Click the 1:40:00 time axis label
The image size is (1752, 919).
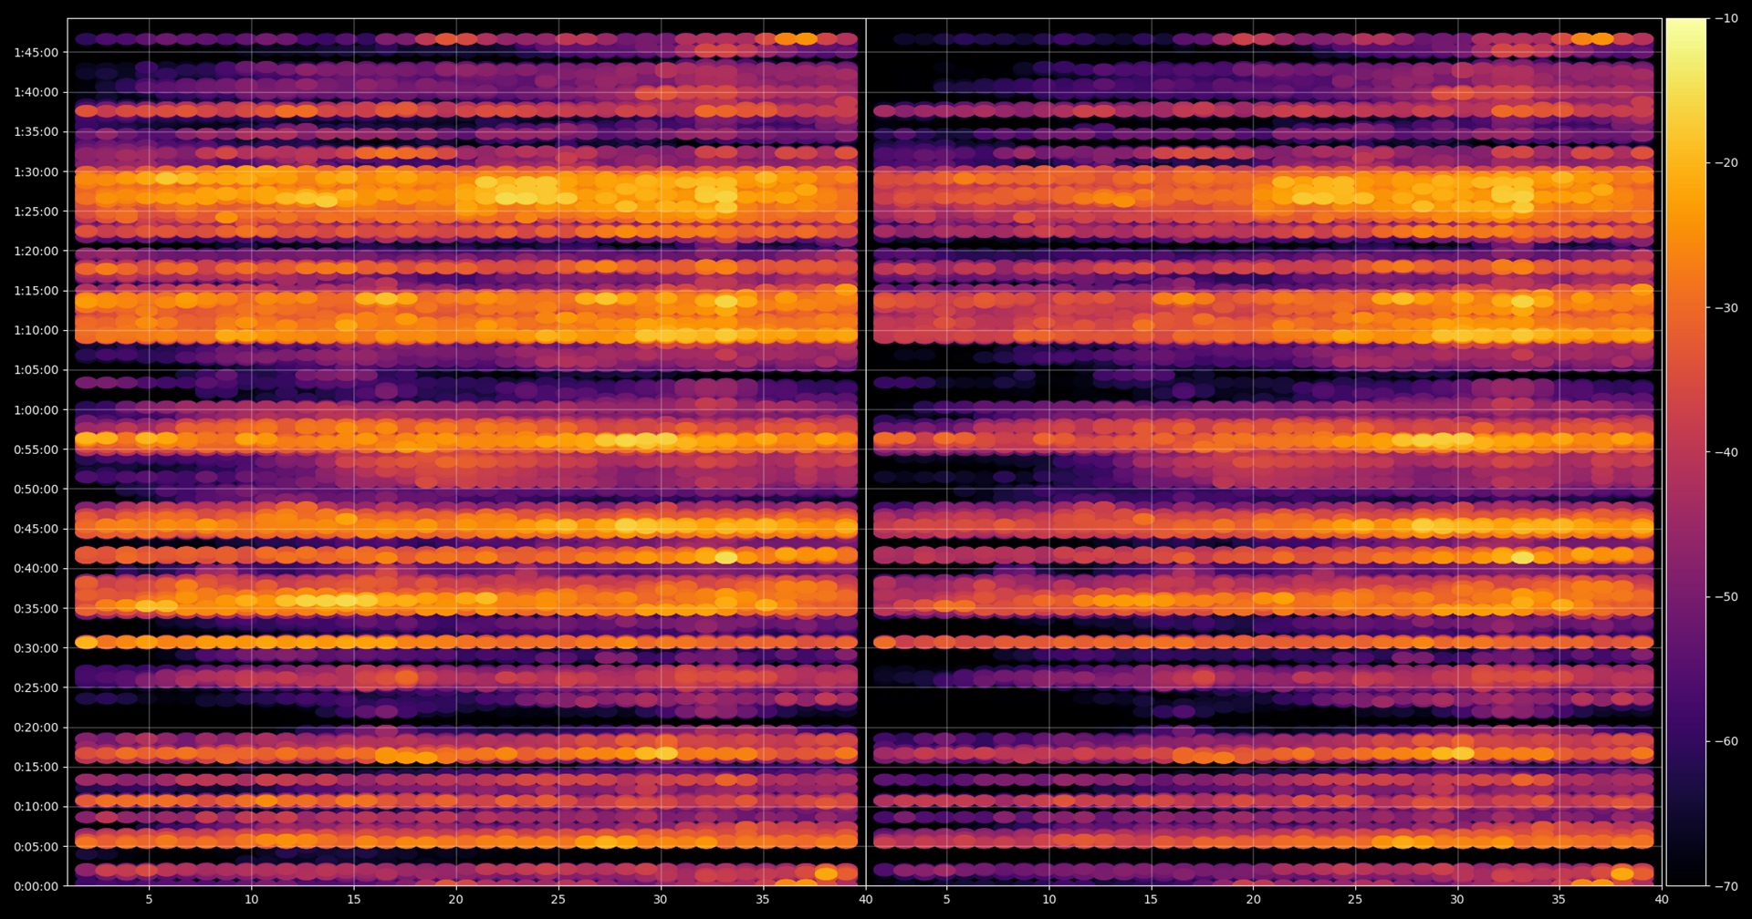(x=36, y=92)
